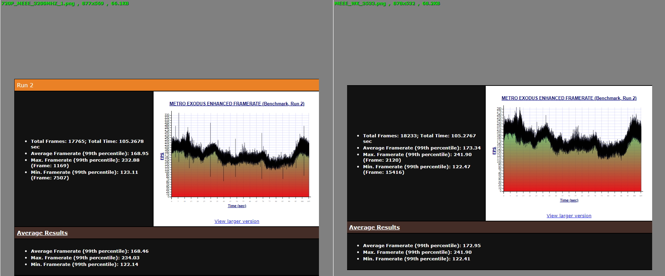
Task: Click the Min. Framerate 122.47 line
Action: [x=417, y=169]
